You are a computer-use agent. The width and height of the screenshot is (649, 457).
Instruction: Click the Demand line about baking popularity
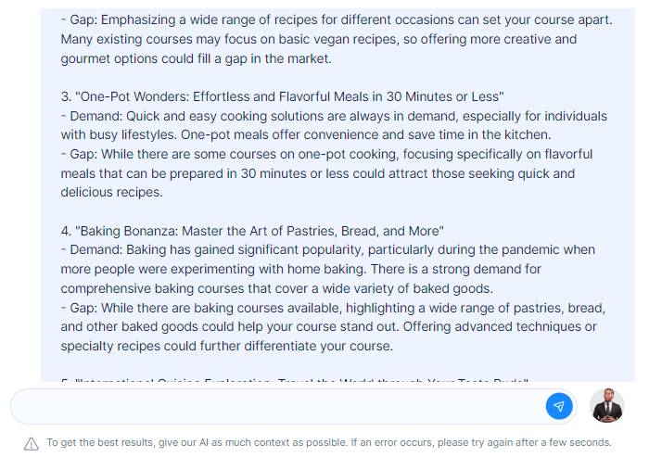(328, 249)
